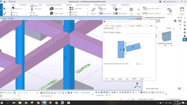Viewport: 187px width, 105px height.
Task: Expand the Battering connection item arrow
Action: (x=172, y=45)
